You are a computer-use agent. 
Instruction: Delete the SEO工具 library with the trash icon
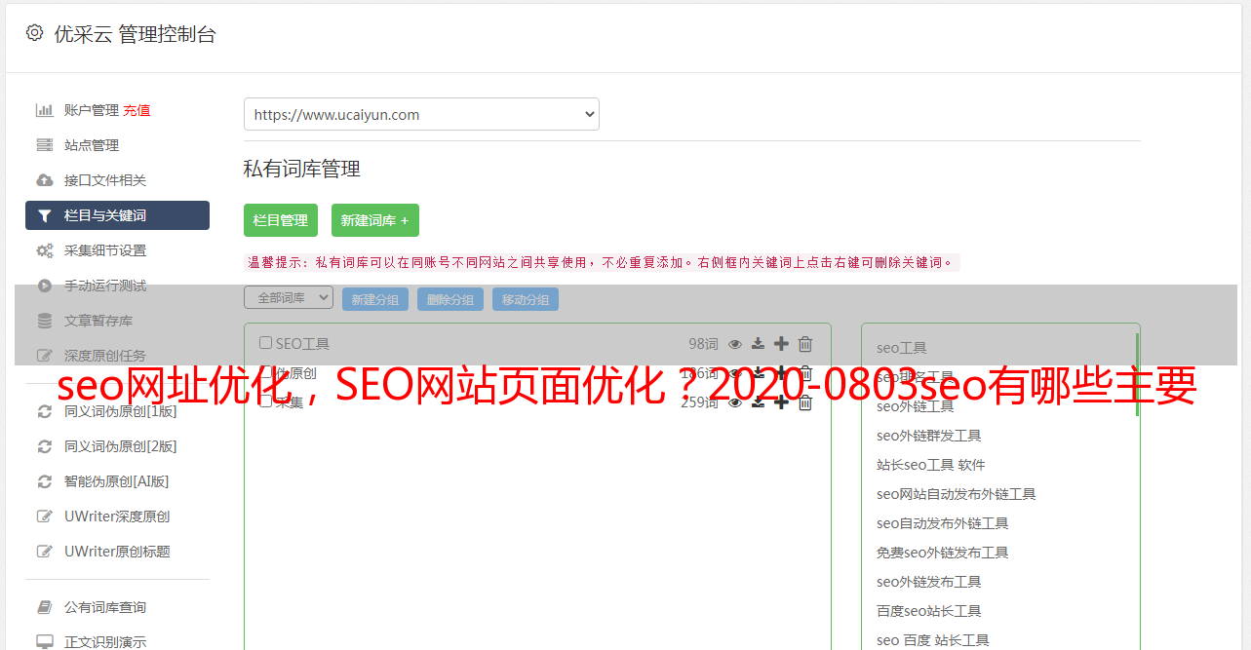coord(804,343)
